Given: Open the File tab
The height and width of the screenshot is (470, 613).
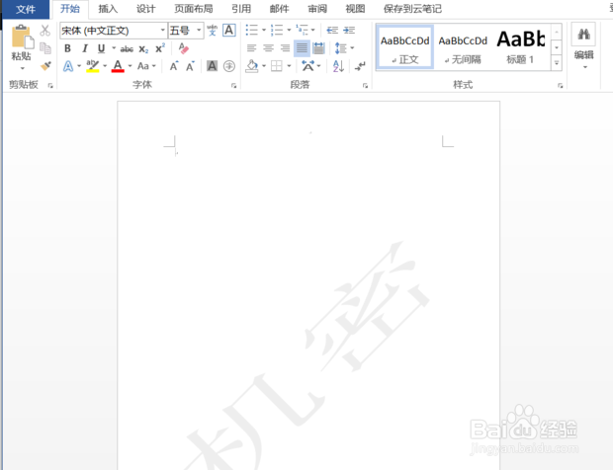Looking at the screenshot, I should click(26, 9).
